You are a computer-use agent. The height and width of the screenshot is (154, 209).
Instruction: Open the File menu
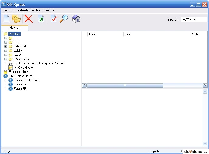coord(4,10)
